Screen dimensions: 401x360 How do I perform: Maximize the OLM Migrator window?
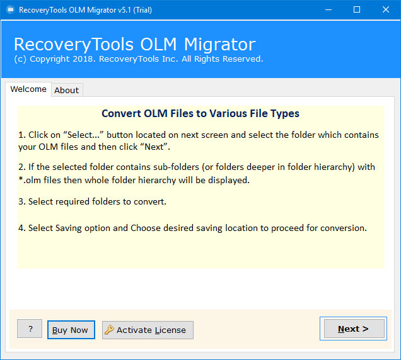pos(357,9)
